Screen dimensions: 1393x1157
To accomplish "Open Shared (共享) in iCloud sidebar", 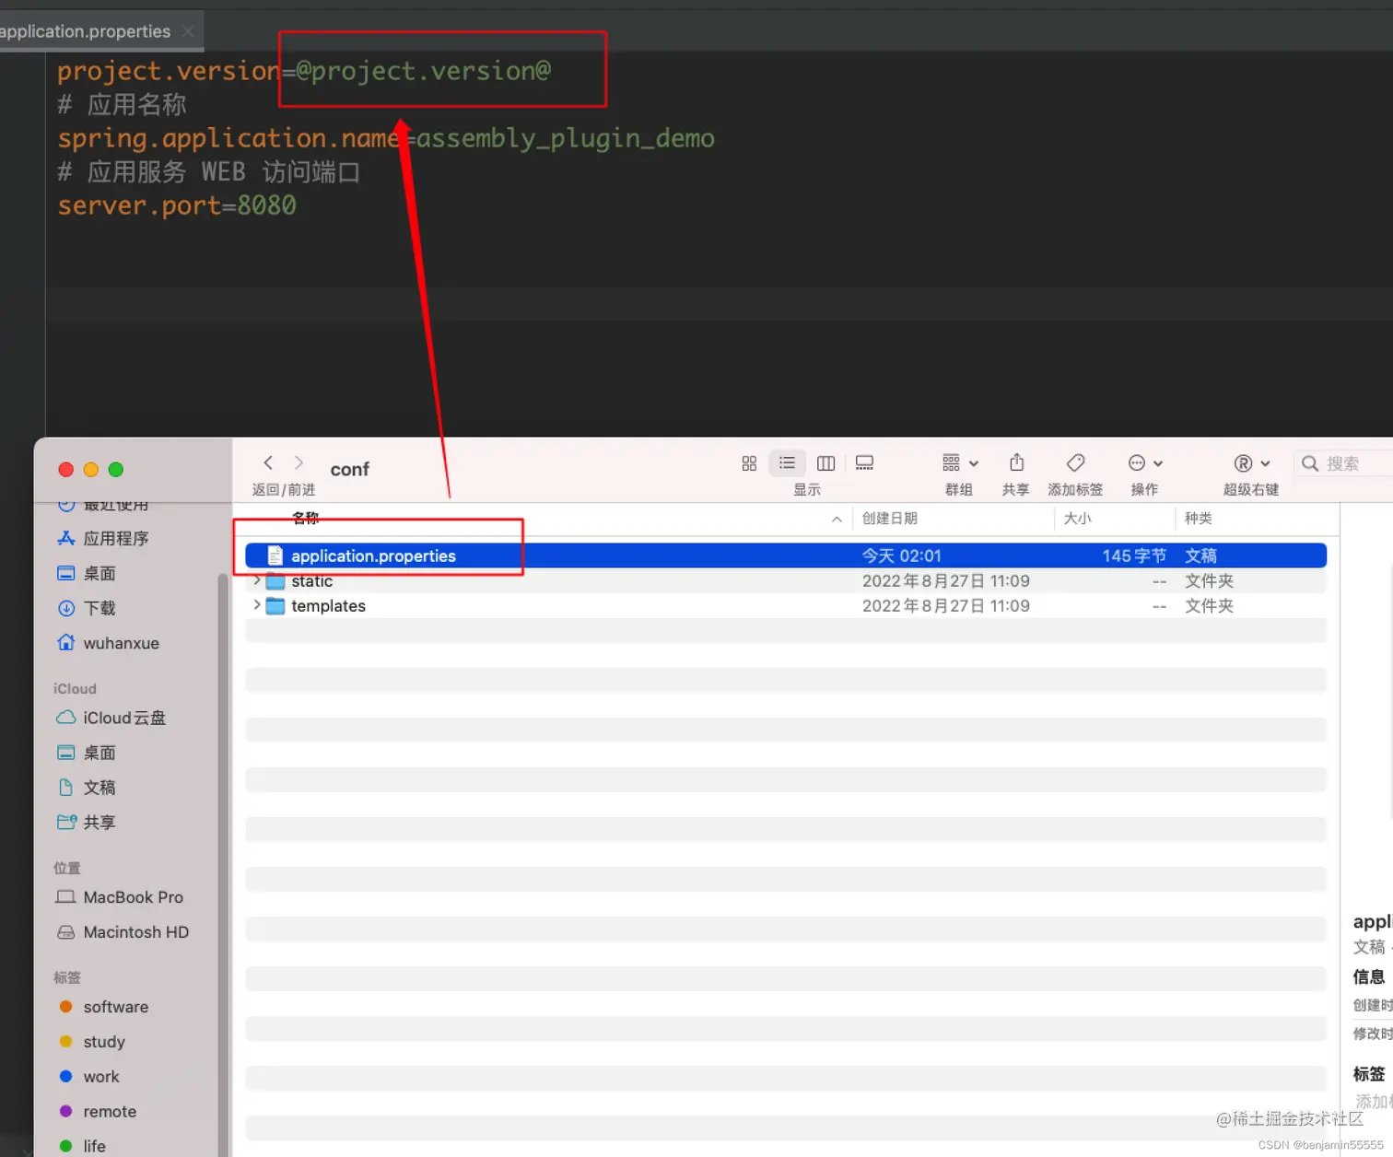I will click(x=87, y=823).
